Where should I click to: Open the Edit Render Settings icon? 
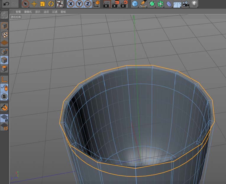124,4
